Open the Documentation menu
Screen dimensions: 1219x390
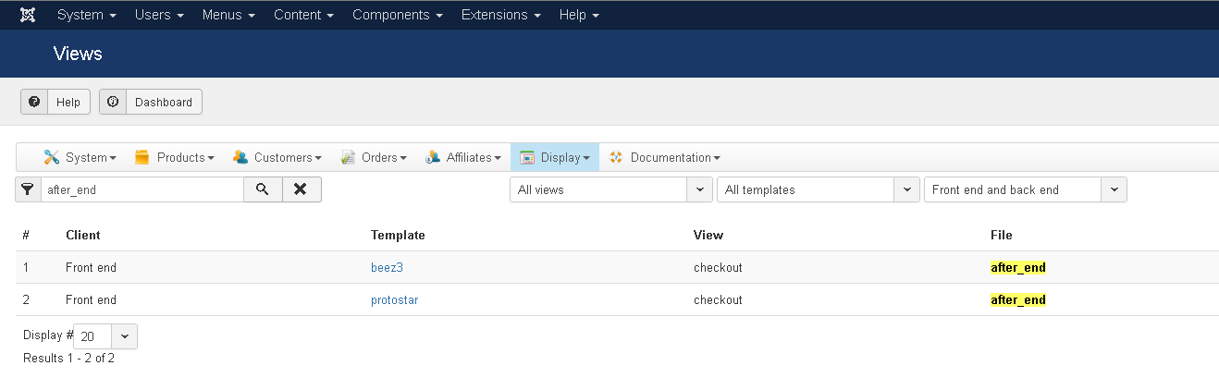(x=664, y=158)
